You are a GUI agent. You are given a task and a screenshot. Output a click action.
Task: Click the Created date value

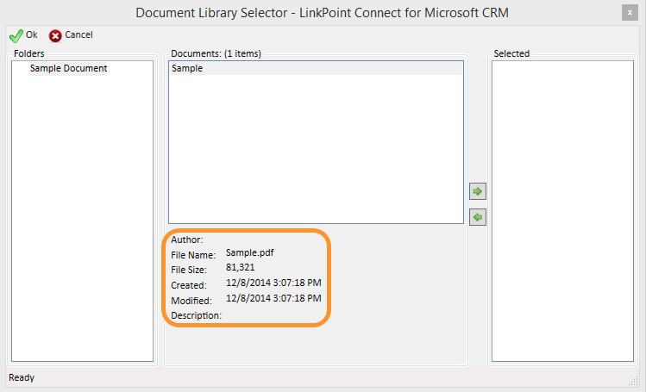point(273,283)
